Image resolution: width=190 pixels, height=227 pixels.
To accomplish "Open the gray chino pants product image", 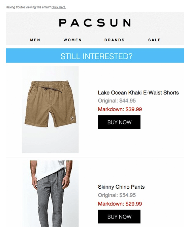I will coord(50,194).
